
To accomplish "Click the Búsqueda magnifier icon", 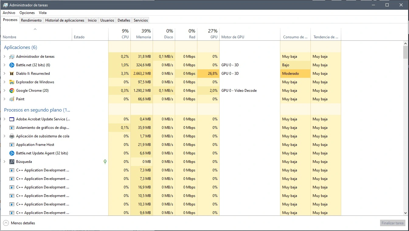I will (x=12, y=162).
